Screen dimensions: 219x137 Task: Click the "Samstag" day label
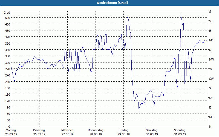tap(152, 130)
